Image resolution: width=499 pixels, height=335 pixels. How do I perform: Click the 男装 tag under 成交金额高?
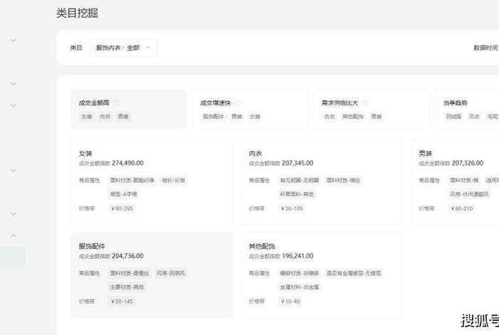123,117
